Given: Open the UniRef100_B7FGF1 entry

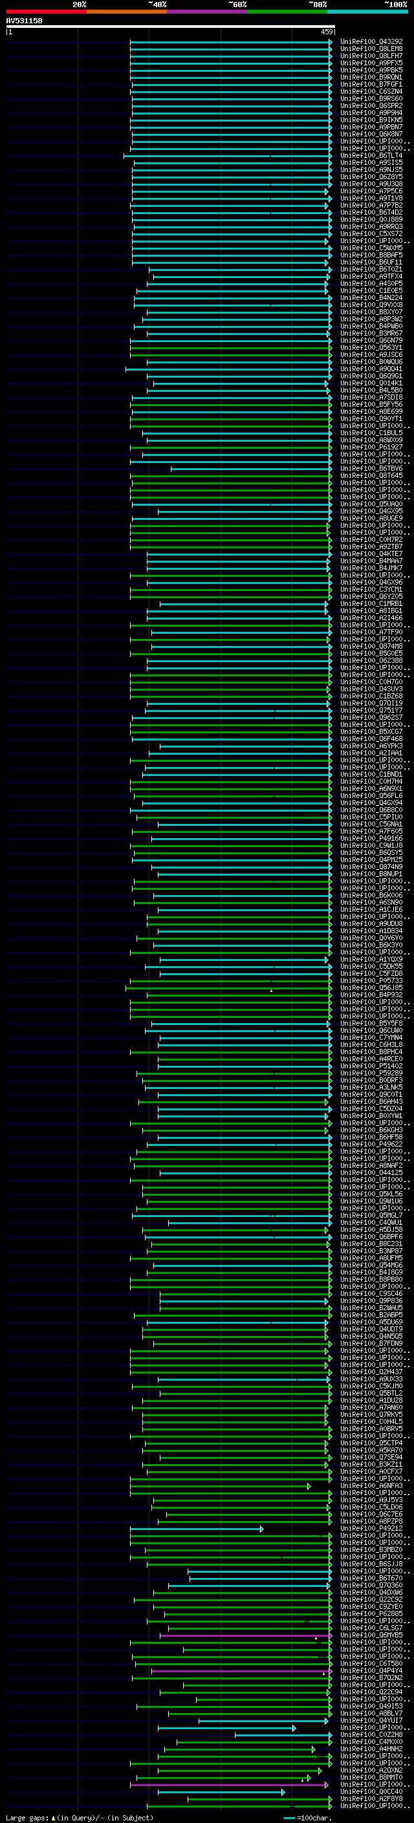Looking at the screenshot, I should click(x=371, y=84).
